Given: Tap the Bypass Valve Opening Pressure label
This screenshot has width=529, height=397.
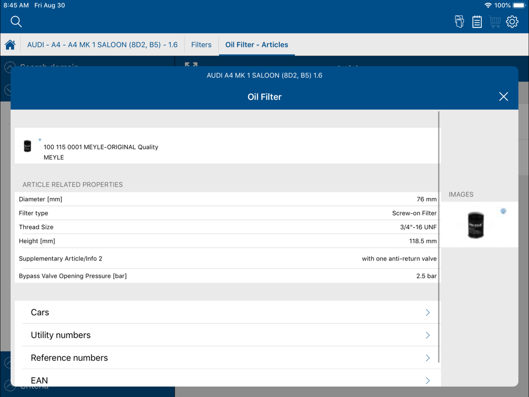Looking at the screenshot, I should tap(73, 276).
